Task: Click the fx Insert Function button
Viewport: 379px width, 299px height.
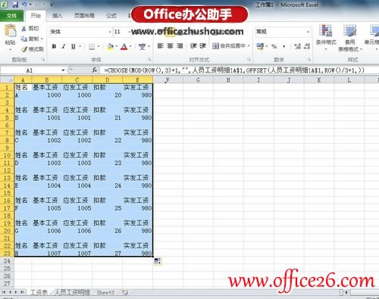Action: (x=95, y=70)
